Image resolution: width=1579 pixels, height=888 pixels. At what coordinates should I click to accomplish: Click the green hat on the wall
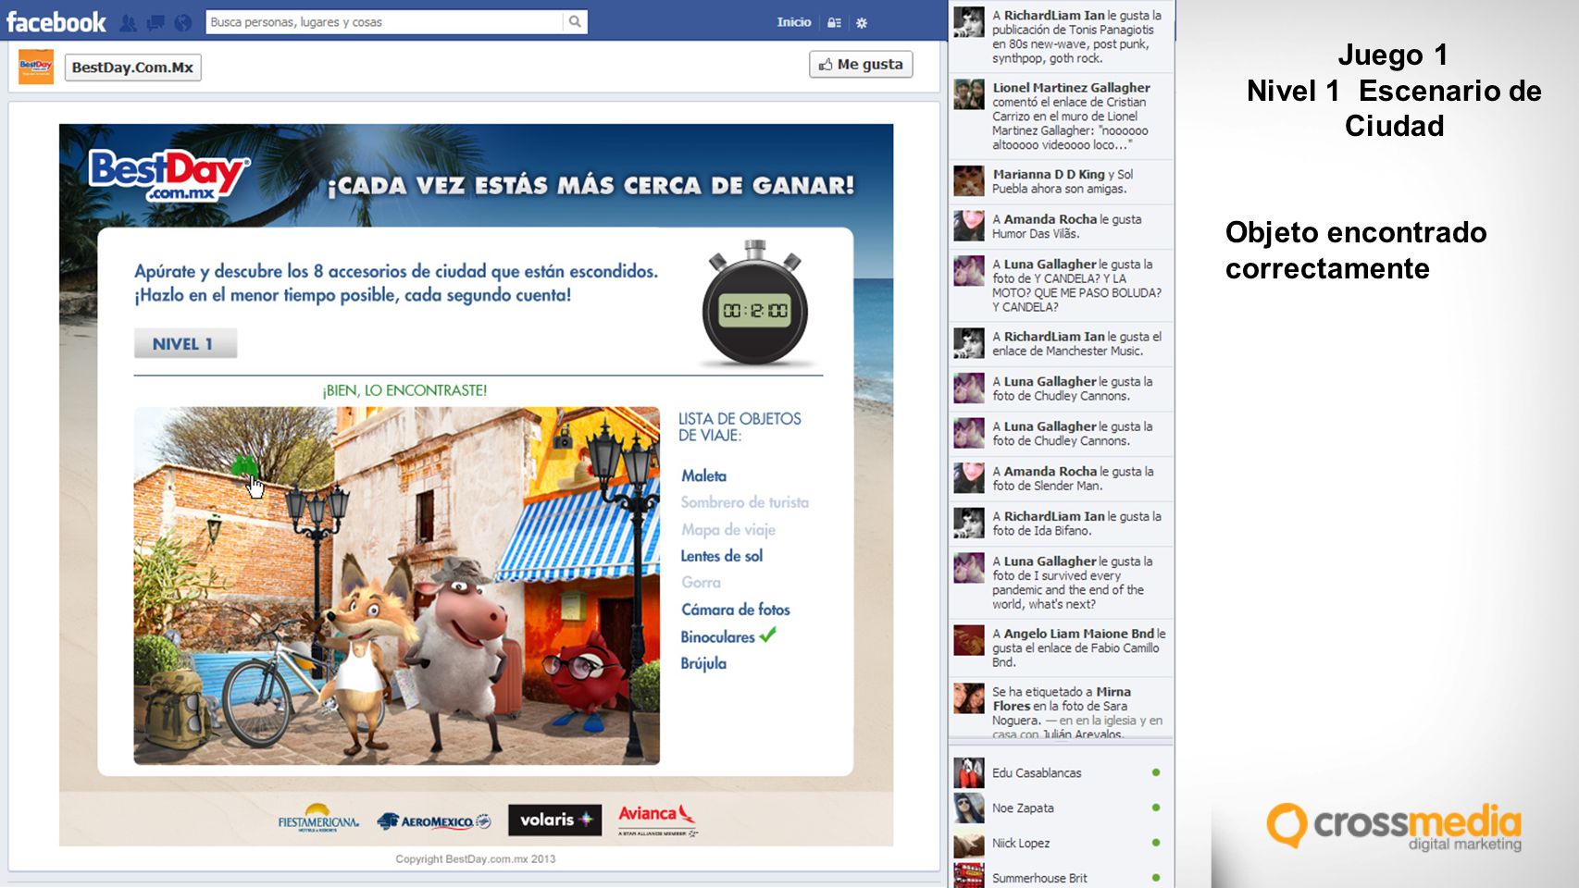pyautogui.click(x=243, y=465)
